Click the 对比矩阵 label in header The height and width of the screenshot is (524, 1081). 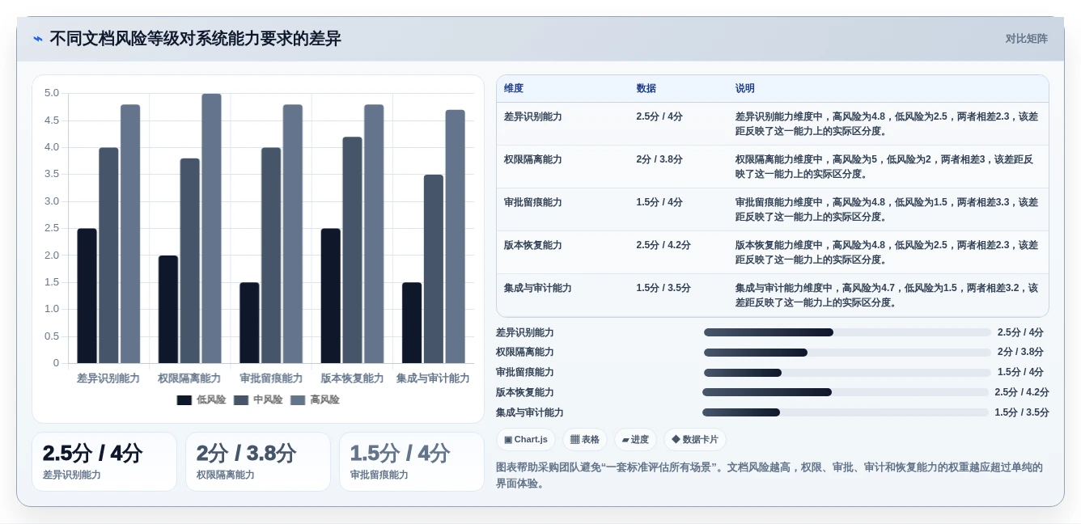tap(1026, 39)
